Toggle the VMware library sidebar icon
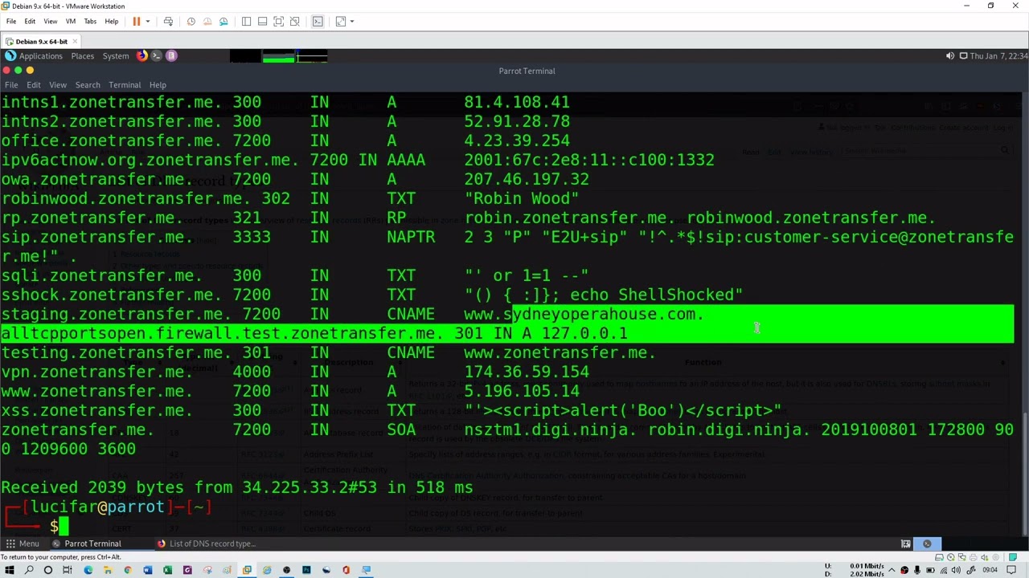 (246, 21)
